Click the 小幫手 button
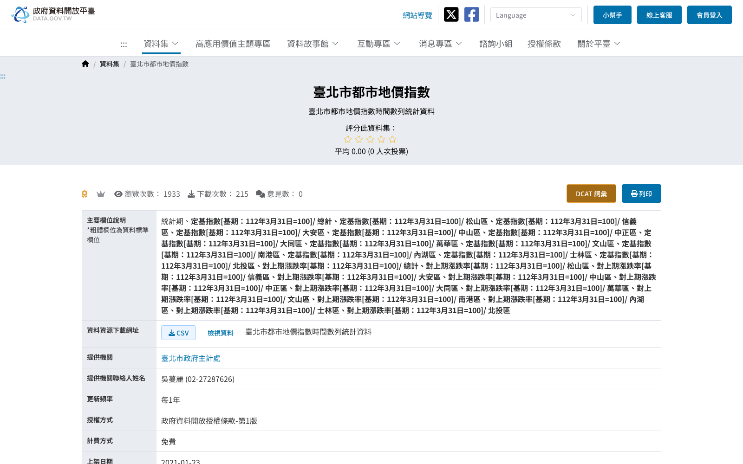743x464 pixels. pyautogui.click(x=613, y=15)
